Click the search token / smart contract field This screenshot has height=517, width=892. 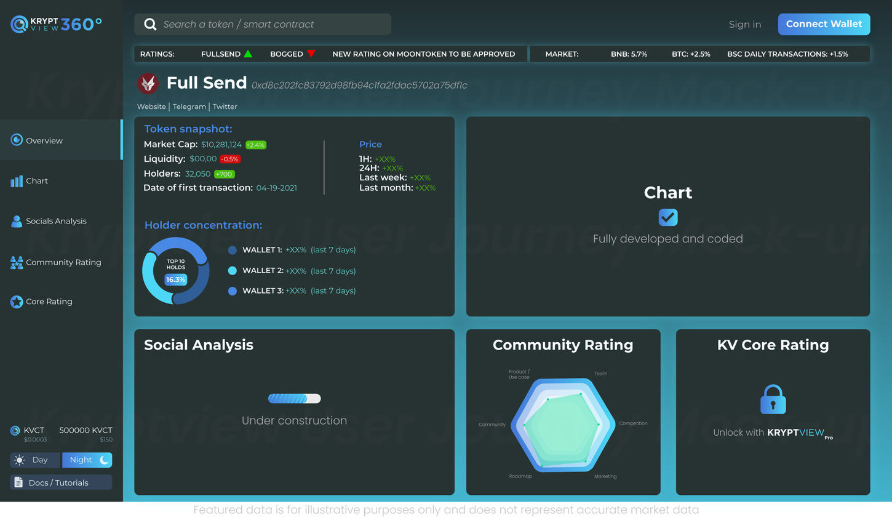(263, 25)
